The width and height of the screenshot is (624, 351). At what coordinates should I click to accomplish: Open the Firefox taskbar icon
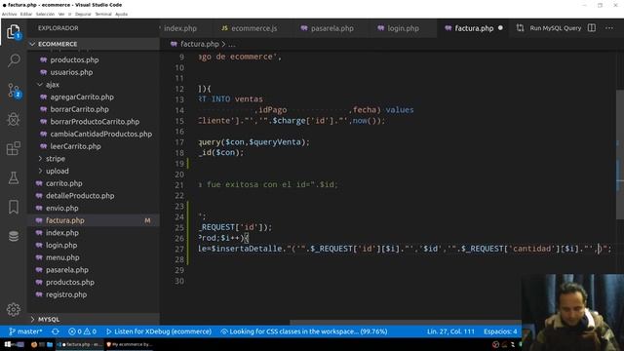(34, 344)
